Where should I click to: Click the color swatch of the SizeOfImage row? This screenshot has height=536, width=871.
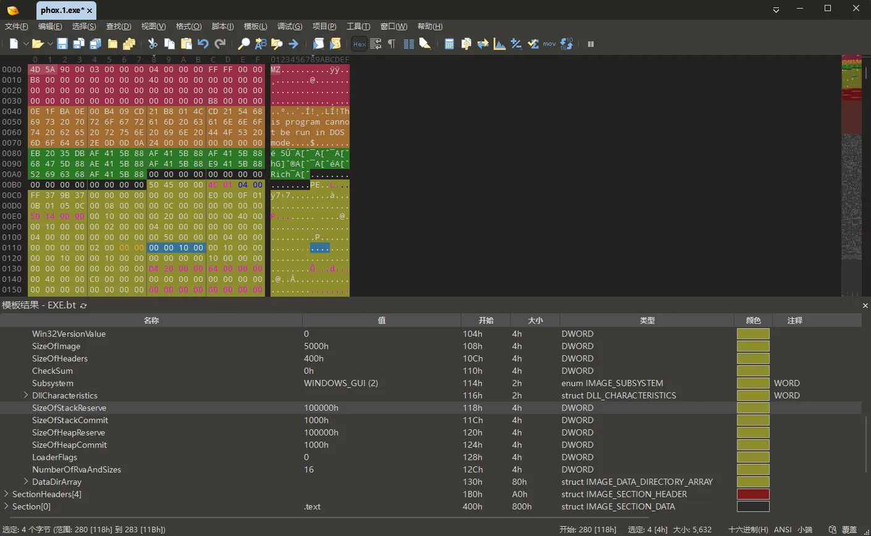(753, 346)
